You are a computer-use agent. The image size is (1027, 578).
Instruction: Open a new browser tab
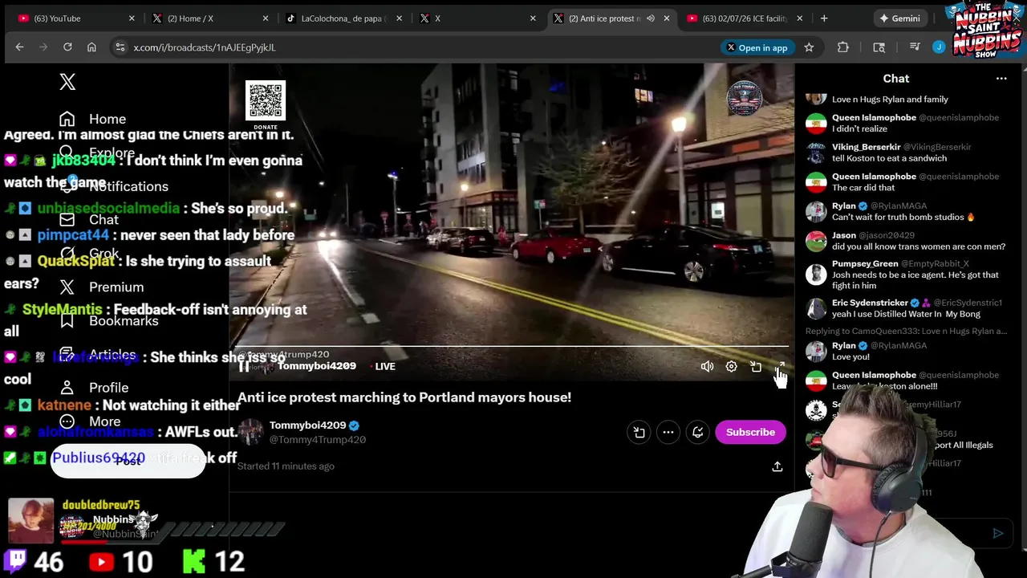(x=824, y=18)
